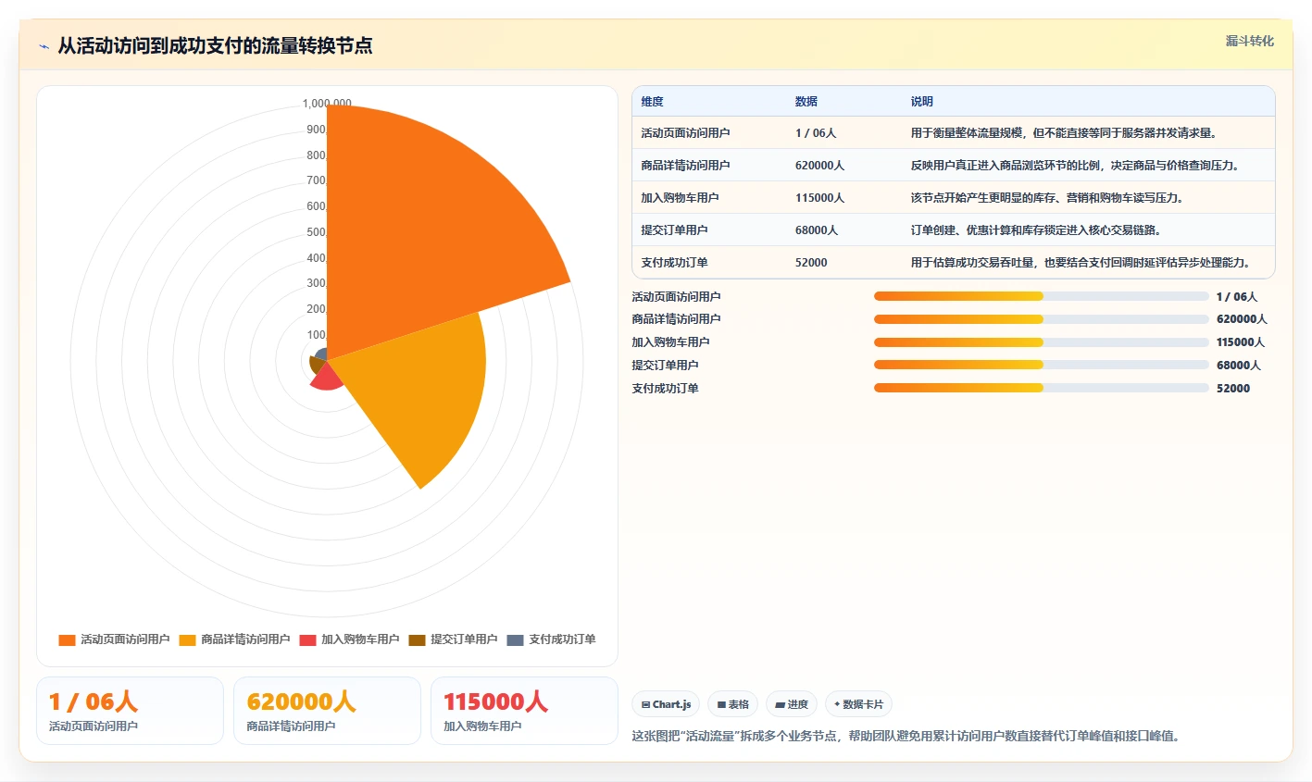Click the 活动页面访问用户 progress bar
This screenshot has width=1312, height=782.
[1042, 296]
